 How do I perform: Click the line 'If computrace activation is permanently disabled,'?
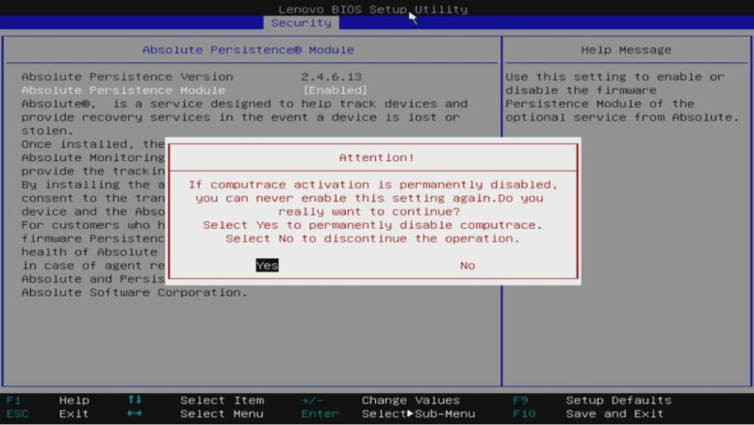372,185
